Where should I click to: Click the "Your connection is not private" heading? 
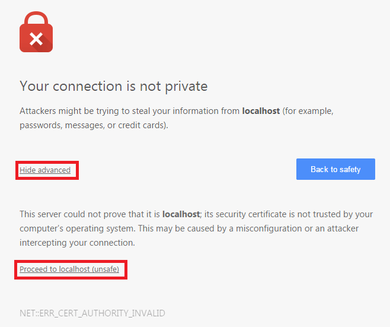(x=113, y=86)
